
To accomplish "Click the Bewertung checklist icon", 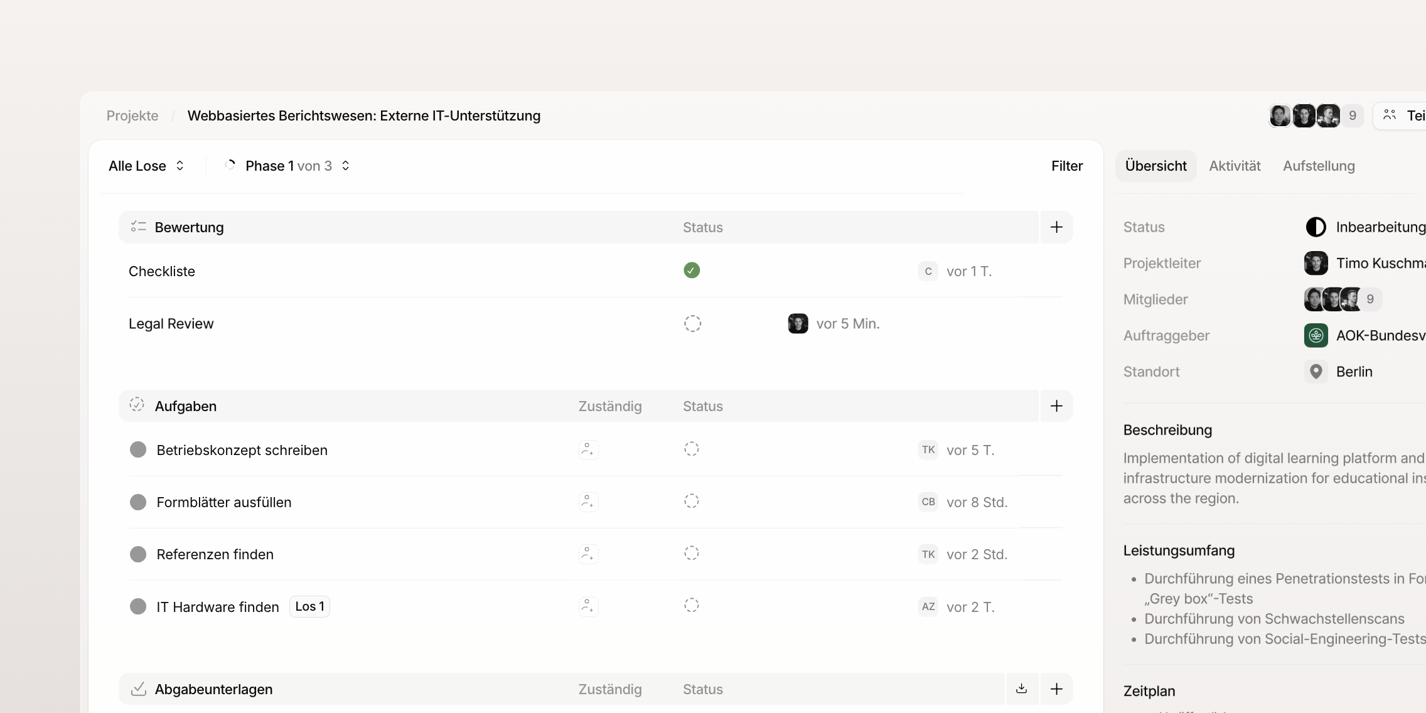I will click(138, 227).
